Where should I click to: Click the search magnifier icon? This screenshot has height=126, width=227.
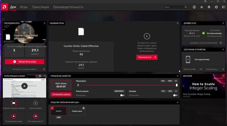(186, 7)
